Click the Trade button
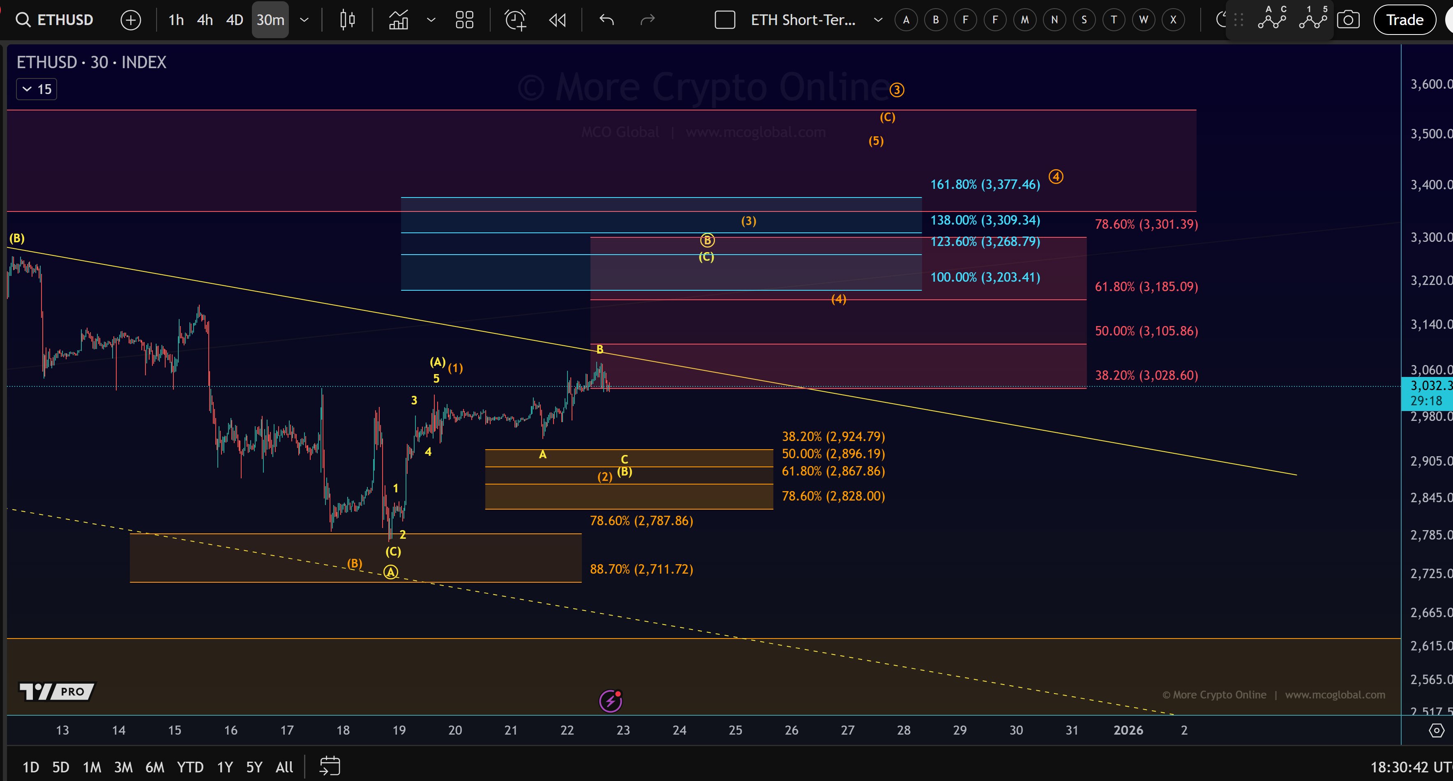 1404,20
